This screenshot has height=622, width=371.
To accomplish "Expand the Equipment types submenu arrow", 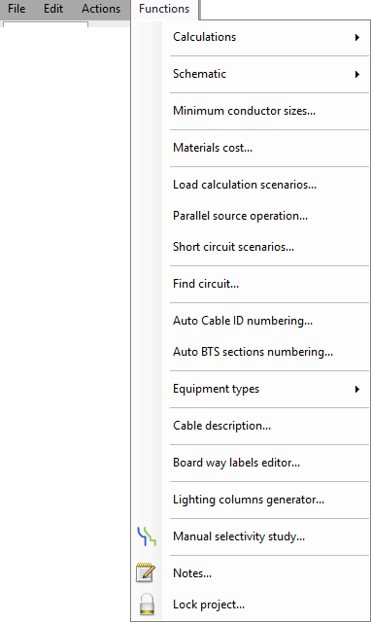I will 357,389.
